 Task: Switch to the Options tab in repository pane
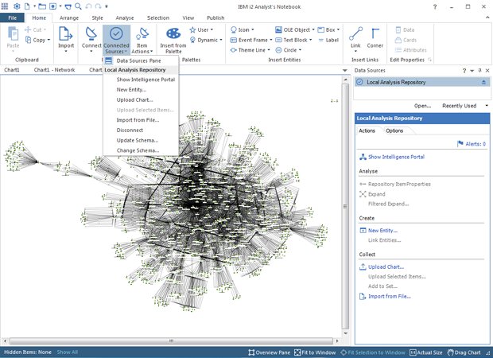pyautogui.click(x=394, y=130)
